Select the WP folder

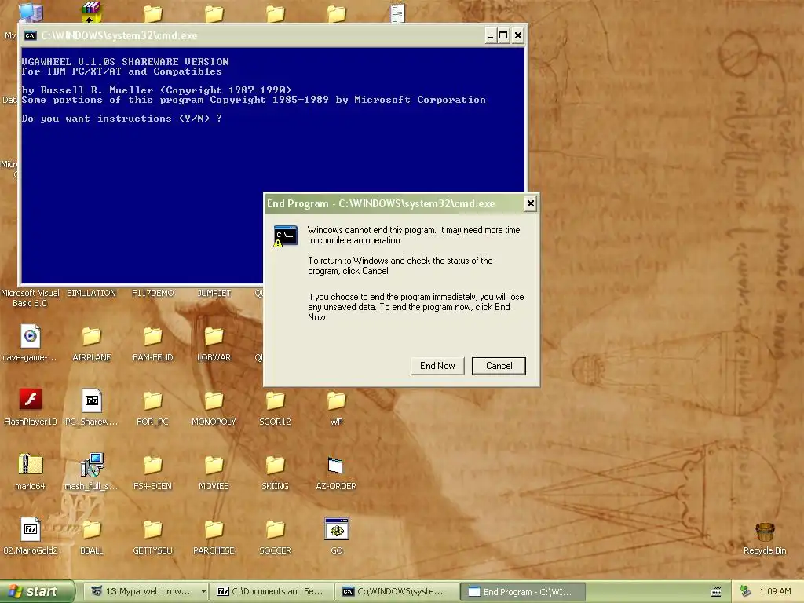coord(336,401)
